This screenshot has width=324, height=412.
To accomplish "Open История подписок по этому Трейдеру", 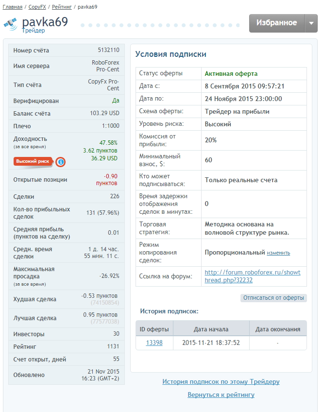I will pyautogui.click(x=221, y=381).
